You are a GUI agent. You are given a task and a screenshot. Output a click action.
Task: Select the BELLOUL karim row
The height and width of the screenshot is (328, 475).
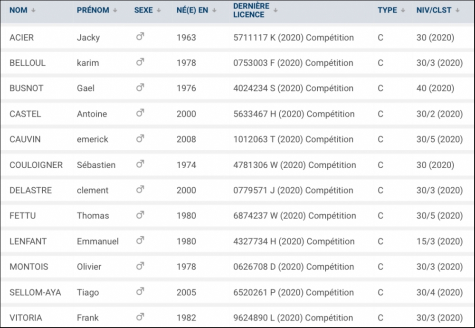(237, 63)
